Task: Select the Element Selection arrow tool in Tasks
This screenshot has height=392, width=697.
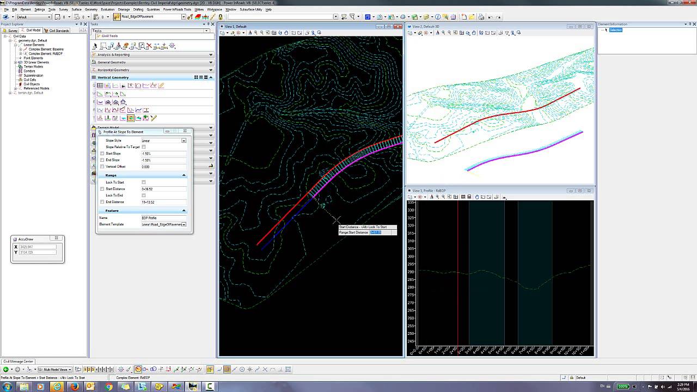Action: click(x=95, y=46)
